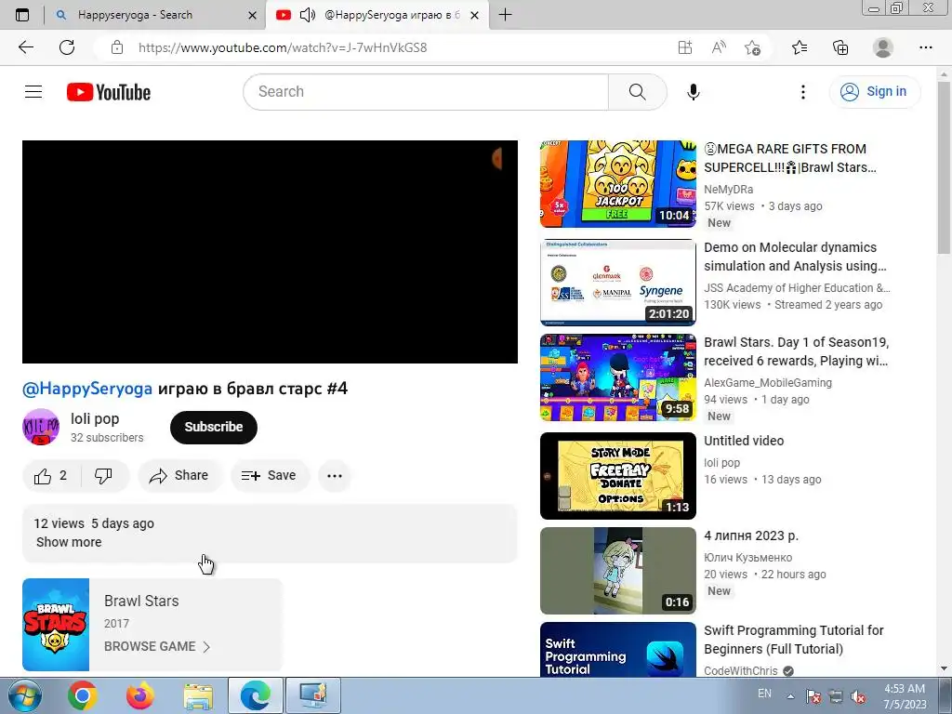Open the Collections icon in Edge toolbar

840,47
